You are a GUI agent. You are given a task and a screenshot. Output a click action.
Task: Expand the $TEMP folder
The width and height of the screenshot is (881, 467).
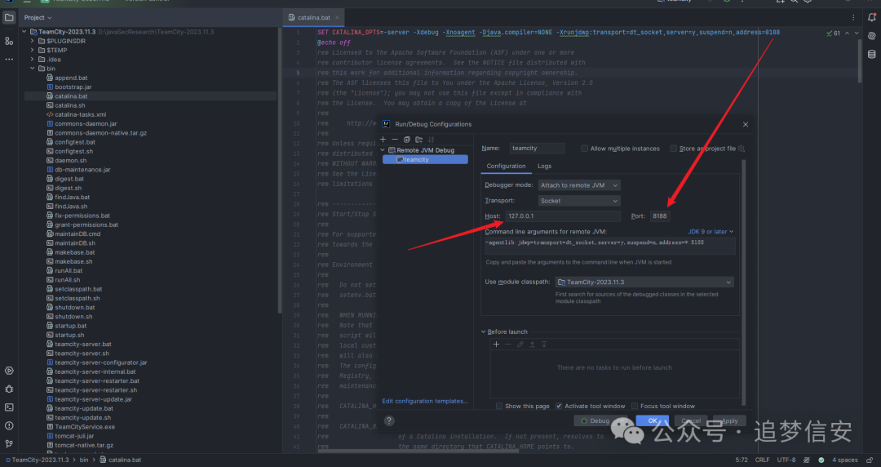[33, 50]
